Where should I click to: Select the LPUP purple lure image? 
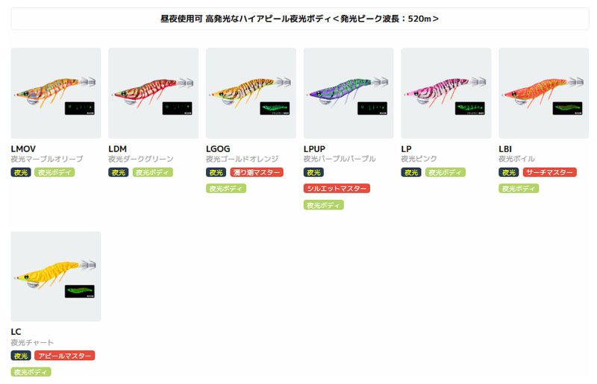pyautogui.click(x=348, y=93)
